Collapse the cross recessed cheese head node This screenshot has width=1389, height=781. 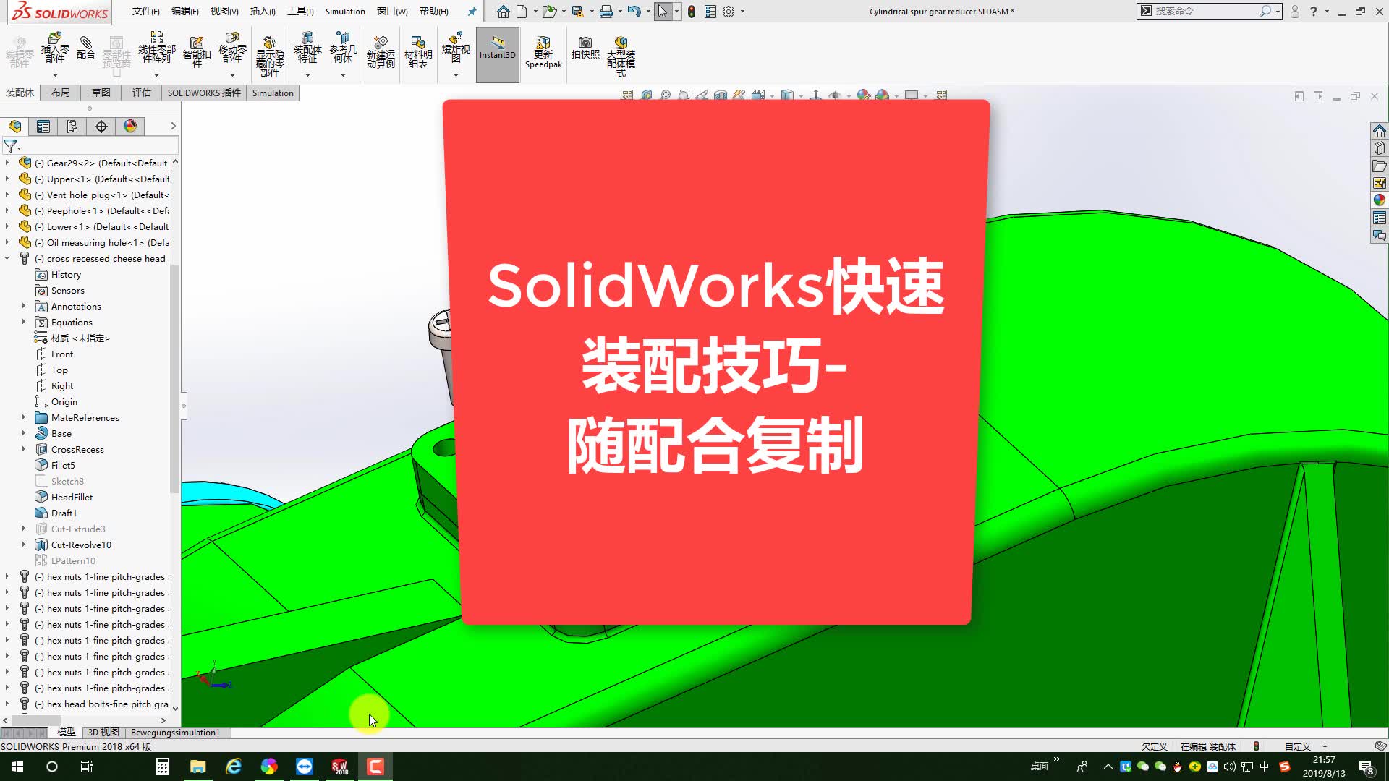click(7, 258)
